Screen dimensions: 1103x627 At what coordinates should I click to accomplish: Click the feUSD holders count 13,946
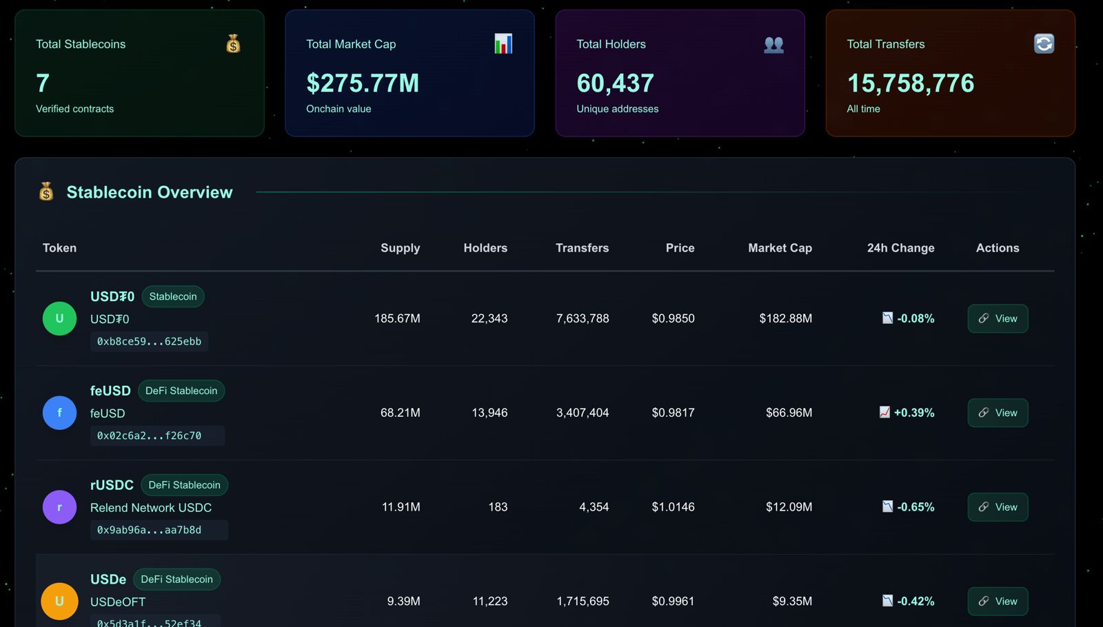pyautogui.click(x=489, y=413)
